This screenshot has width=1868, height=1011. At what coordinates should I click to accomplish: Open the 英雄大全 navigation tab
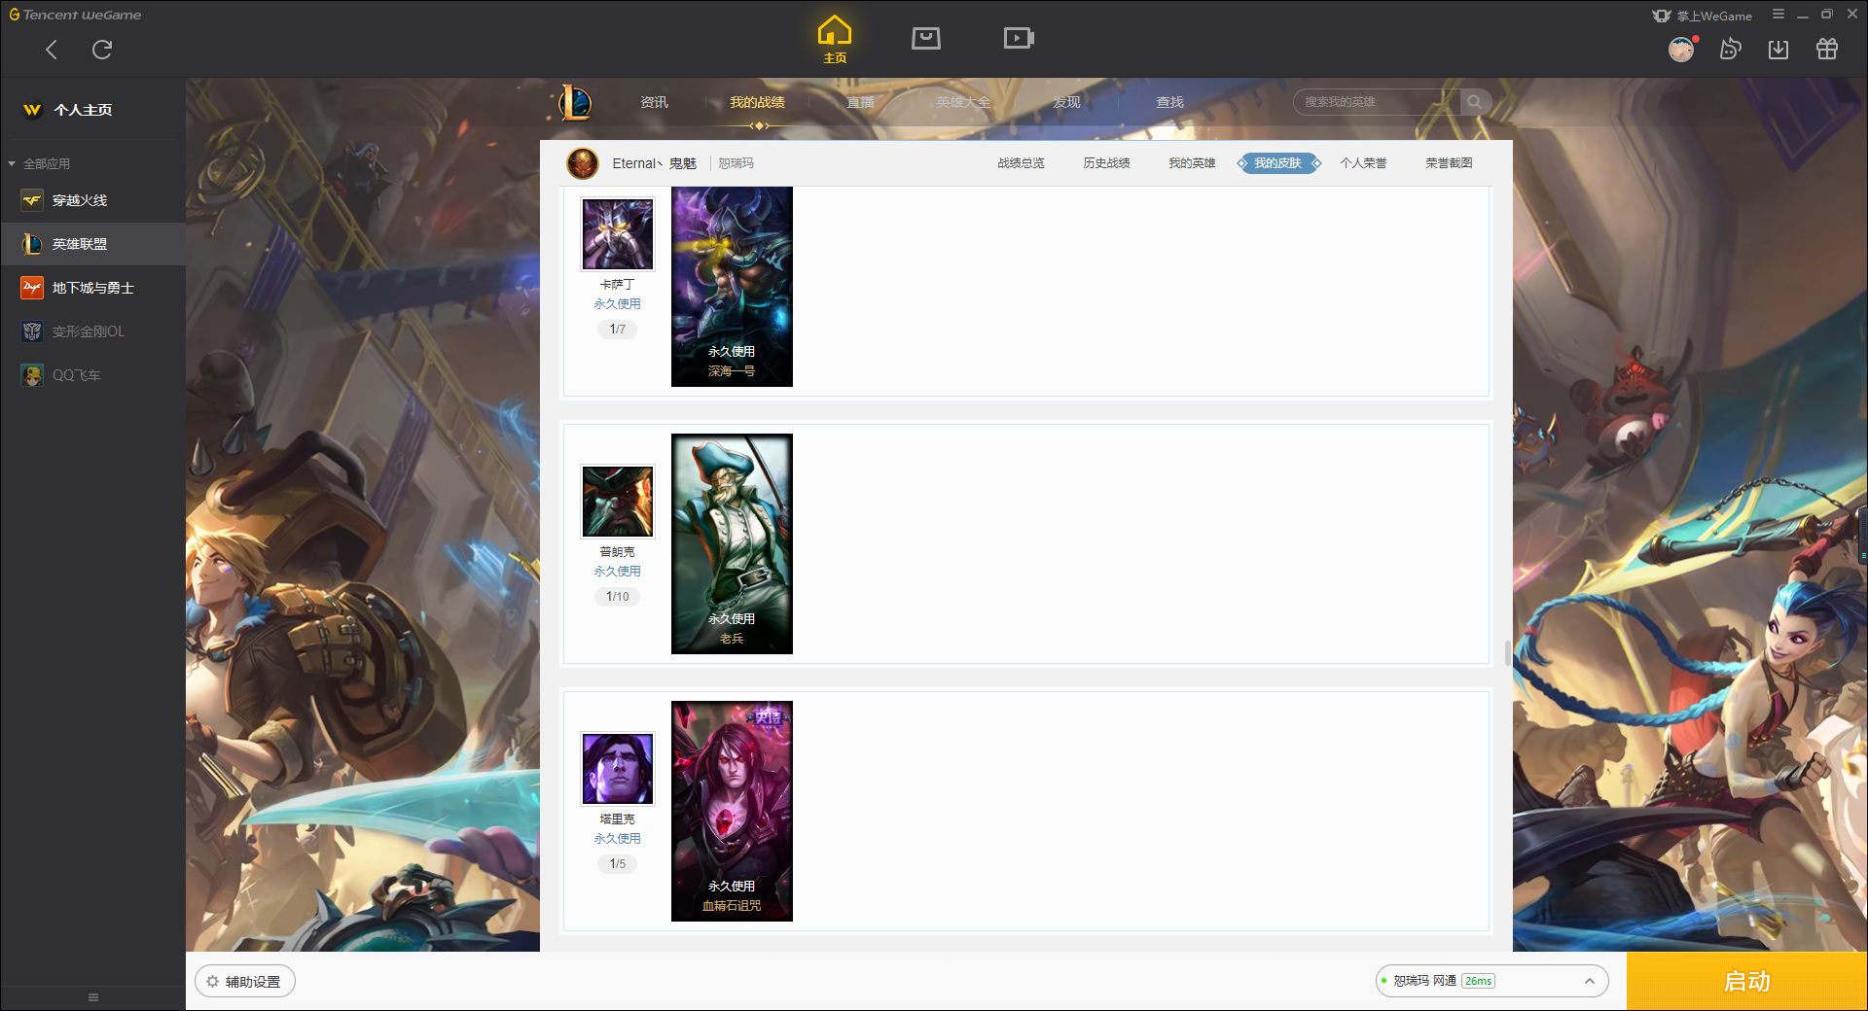(963, 102)
